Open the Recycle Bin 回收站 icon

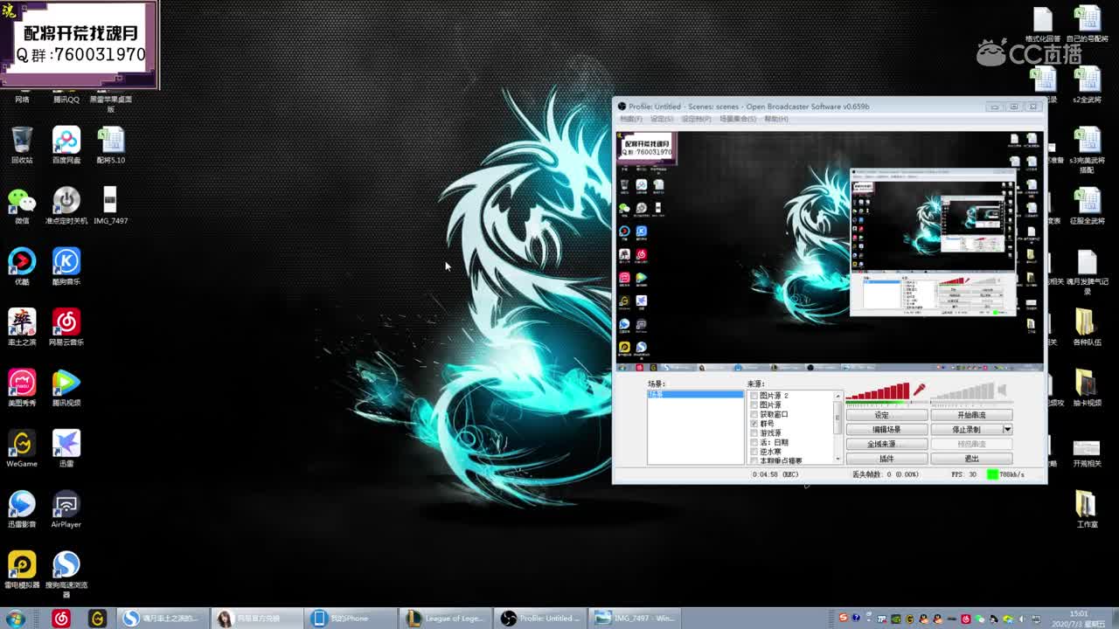22,145
